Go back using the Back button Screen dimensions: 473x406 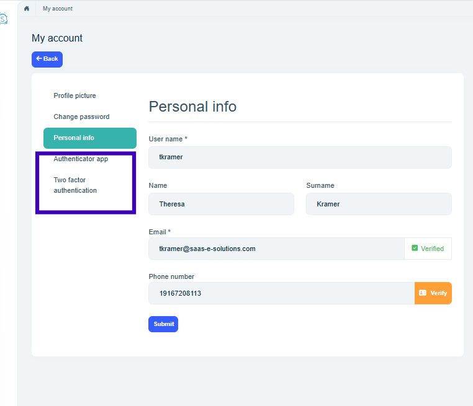click(x=47, y=59)
